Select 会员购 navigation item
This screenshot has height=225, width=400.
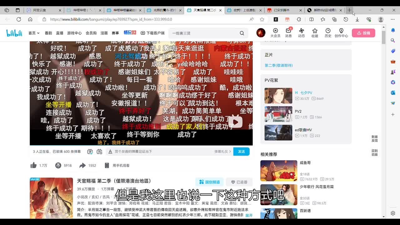pos(91,33)
